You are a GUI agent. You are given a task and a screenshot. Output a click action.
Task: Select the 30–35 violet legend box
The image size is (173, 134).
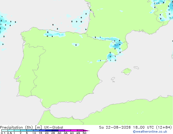(61, 130)
